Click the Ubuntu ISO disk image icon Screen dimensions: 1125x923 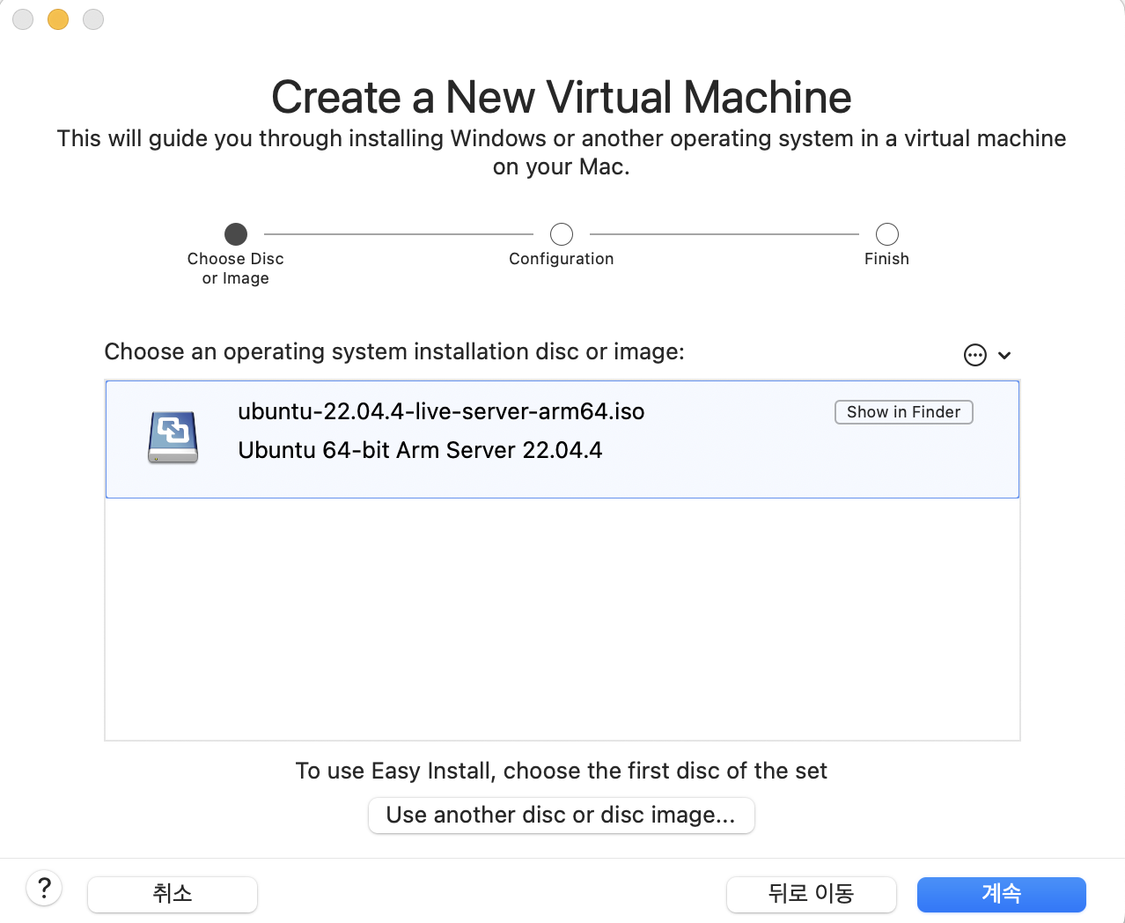(x=173, y=437)
